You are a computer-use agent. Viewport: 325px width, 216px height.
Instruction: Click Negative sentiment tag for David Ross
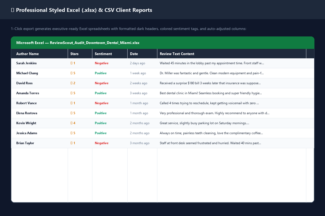[x=102, y=83]
